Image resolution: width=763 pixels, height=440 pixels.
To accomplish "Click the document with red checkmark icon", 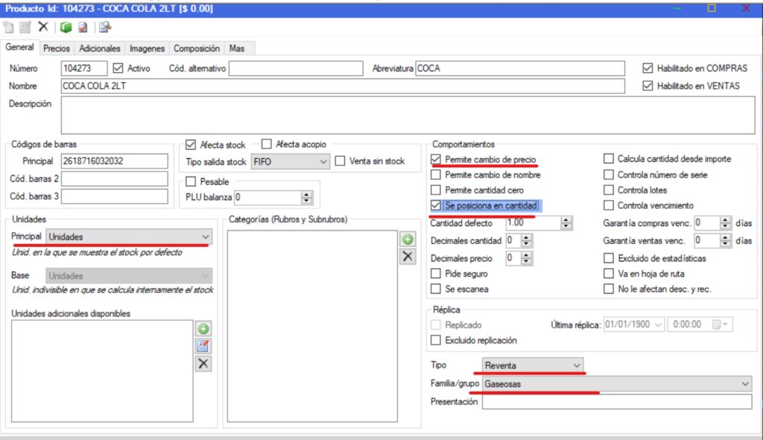I will point(83,28).
